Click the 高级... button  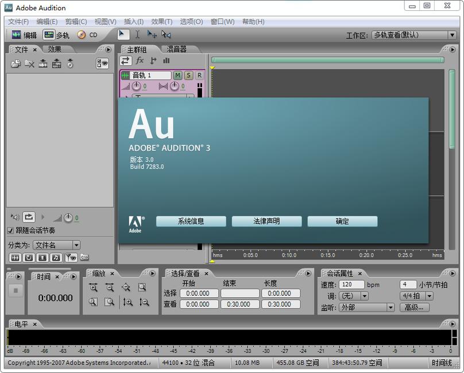pyautogui.click(x=414, y=308)
